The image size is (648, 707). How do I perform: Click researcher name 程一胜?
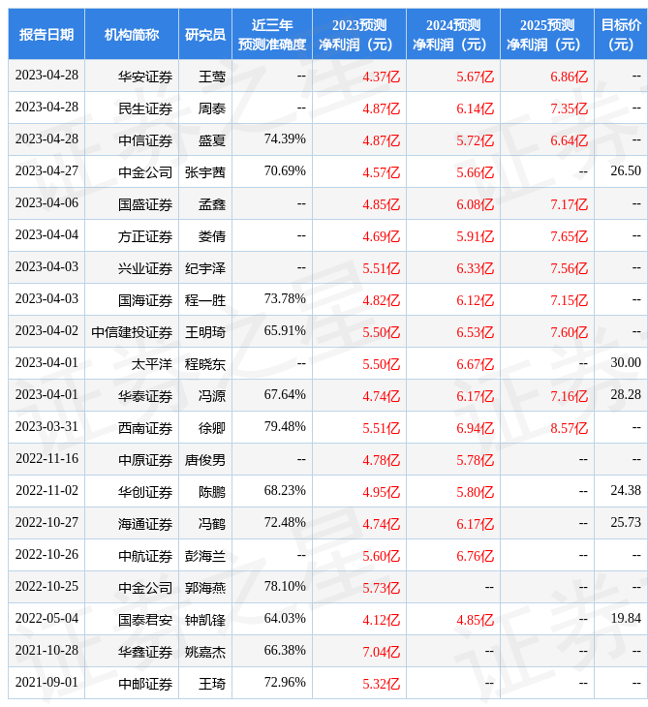(x=205, y=300)
